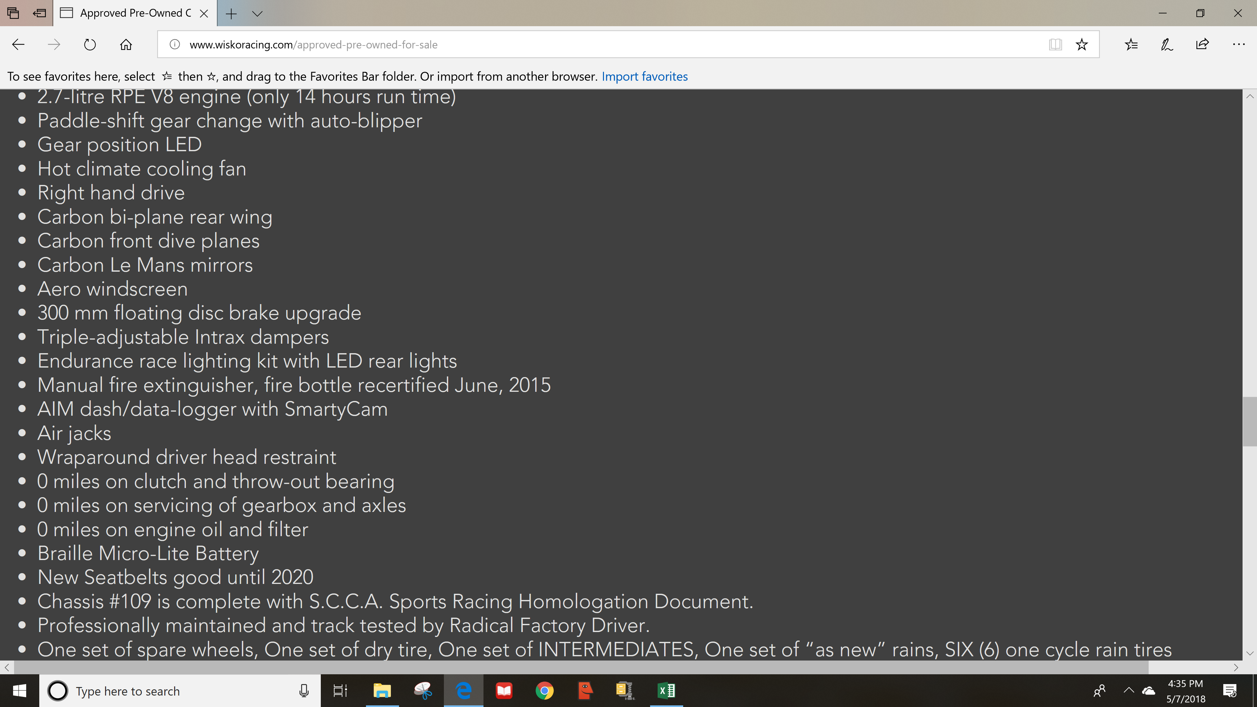Open Excel from the taskbar
This screenshot has height=707, width=1257.
click(x=666, y=690)
